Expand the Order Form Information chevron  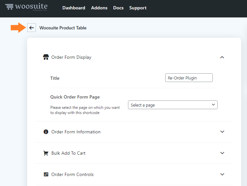coord(222,132)
